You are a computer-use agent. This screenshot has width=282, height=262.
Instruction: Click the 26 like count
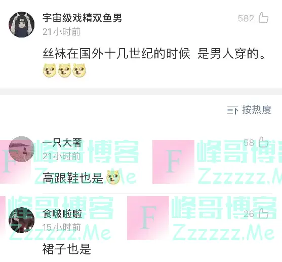pos(249,214)
